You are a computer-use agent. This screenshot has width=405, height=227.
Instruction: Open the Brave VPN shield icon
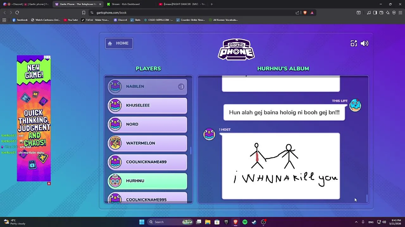(x=394, y=13)
